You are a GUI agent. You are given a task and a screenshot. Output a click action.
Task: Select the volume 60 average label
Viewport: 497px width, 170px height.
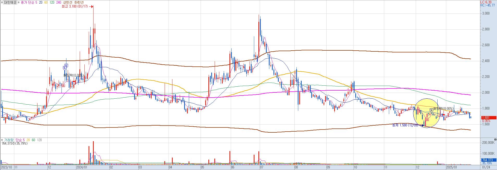tap(33, 140)
